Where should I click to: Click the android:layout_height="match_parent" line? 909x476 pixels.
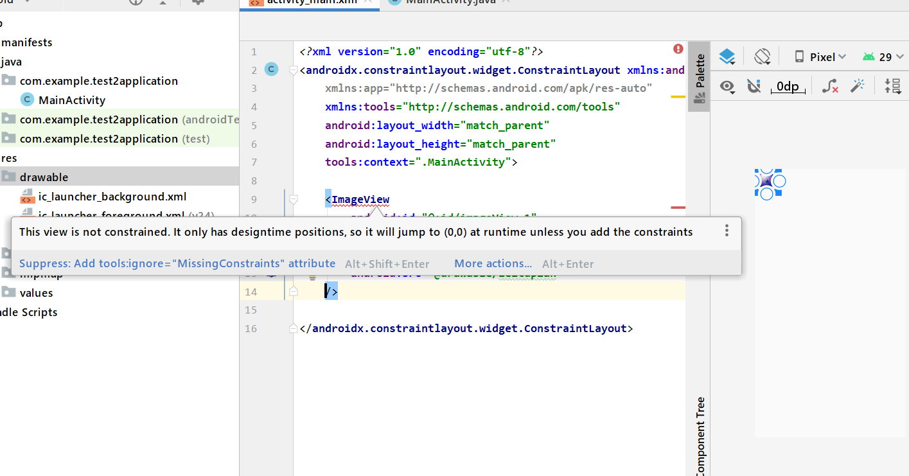click(x=441, y=144)
